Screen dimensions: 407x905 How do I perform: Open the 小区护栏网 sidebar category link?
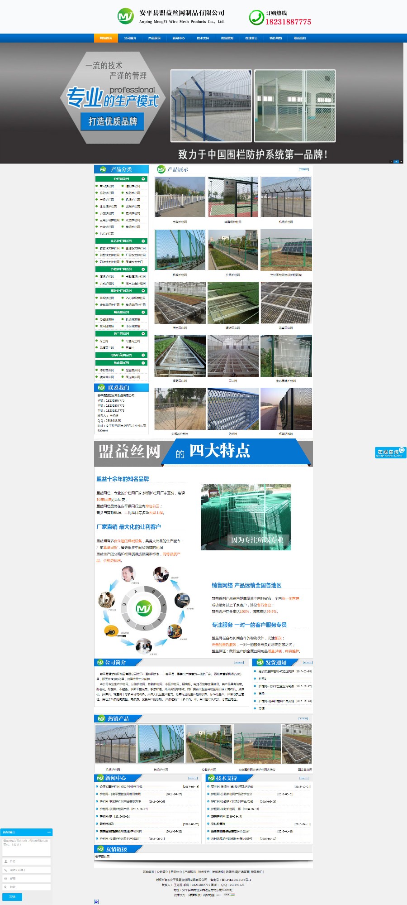tap(107, 213)
